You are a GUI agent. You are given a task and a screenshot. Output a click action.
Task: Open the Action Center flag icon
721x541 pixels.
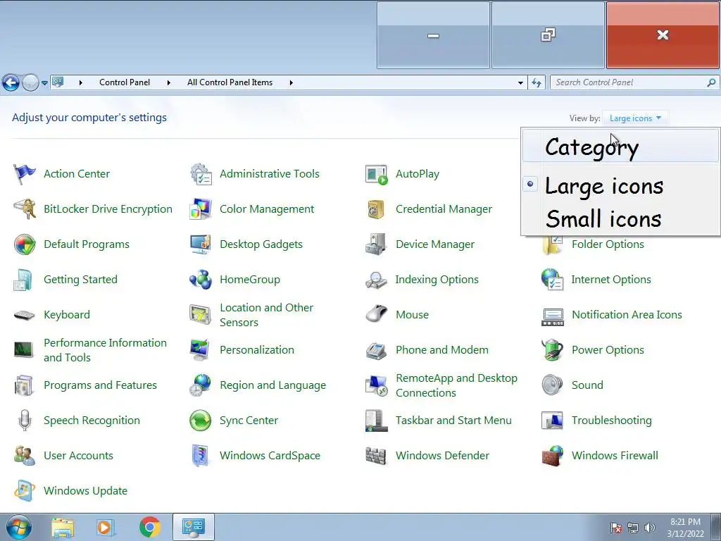coord(24,174)
